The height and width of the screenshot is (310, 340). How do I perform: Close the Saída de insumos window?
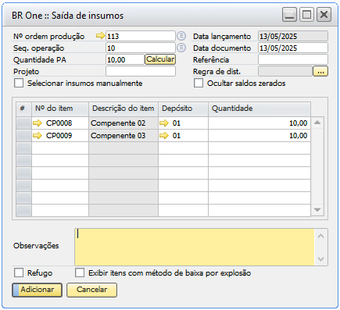tap(324, 15)
